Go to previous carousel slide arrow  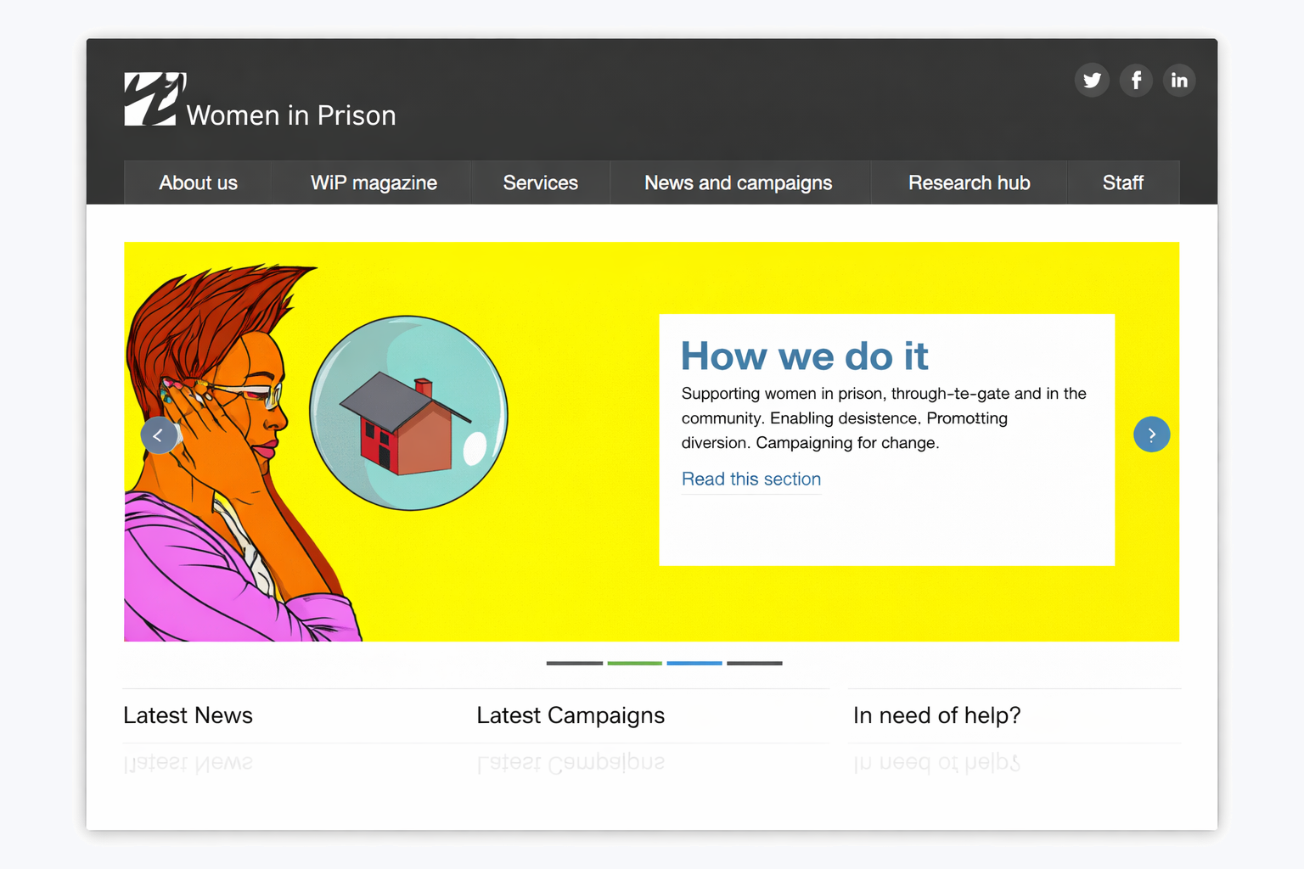coord(159,435)
